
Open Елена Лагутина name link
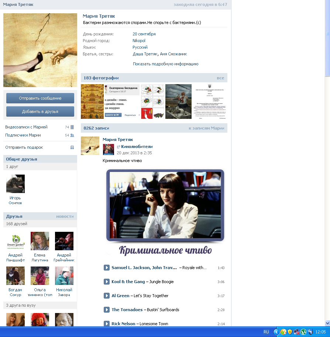tap(40, 258)
